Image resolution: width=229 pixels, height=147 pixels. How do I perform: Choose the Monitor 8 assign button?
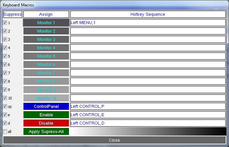46,81
